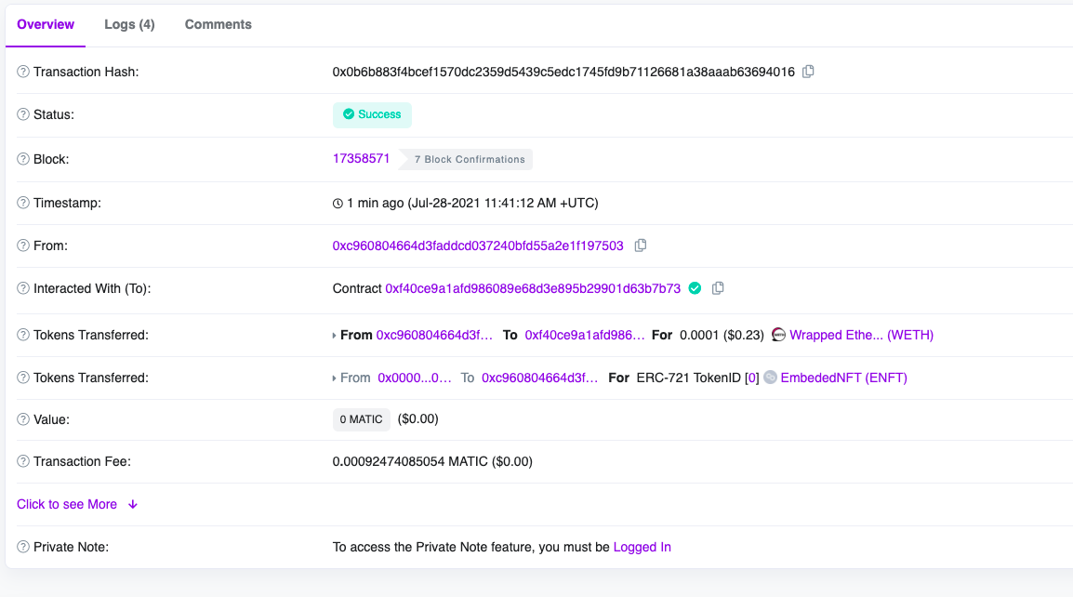This screenshot has height=597, width=1073.
Task: Open block number 17358571
Action: [361, 159]
